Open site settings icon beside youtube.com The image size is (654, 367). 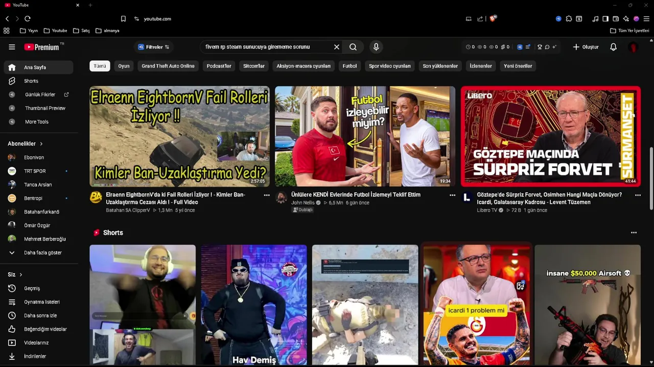click(x=136, y=18)
